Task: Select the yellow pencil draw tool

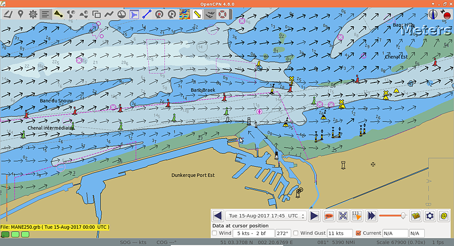Action: [197, 14]
